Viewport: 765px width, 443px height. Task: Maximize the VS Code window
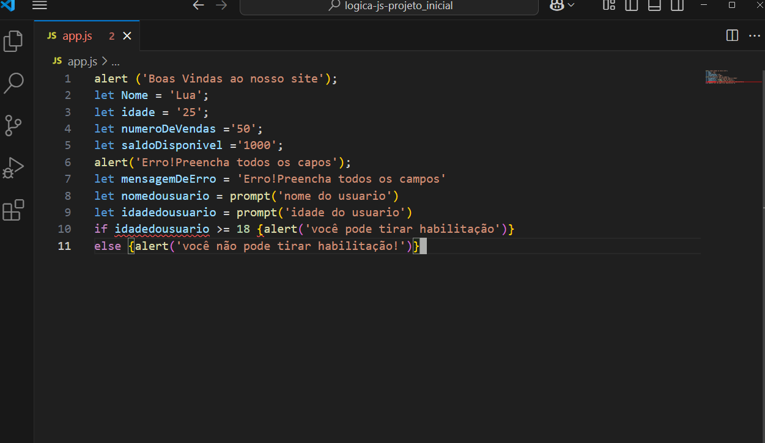click(732, 5)
